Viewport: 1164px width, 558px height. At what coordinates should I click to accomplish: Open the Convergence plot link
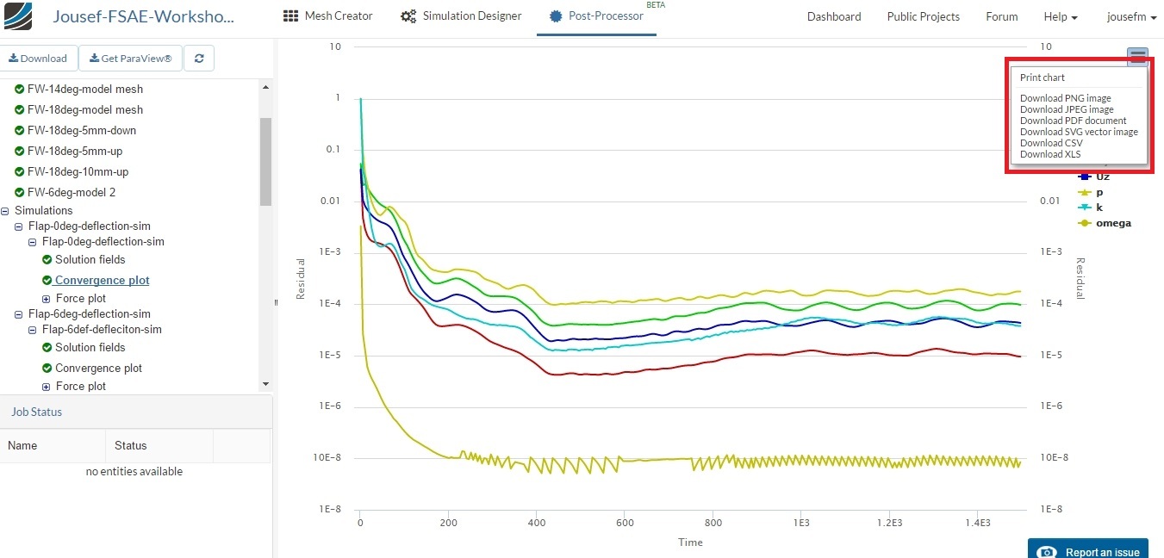point(102,280)
